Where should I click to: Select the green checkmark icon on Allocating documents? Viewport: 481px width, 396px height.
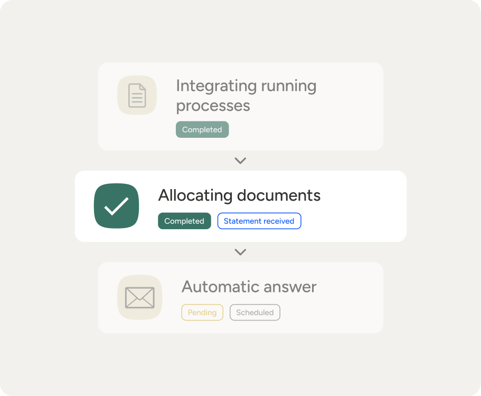116,206
